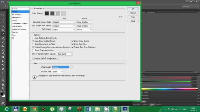Click Cancel in Preferences dialog
The image size is (200, 112).
tap(133, 13)
